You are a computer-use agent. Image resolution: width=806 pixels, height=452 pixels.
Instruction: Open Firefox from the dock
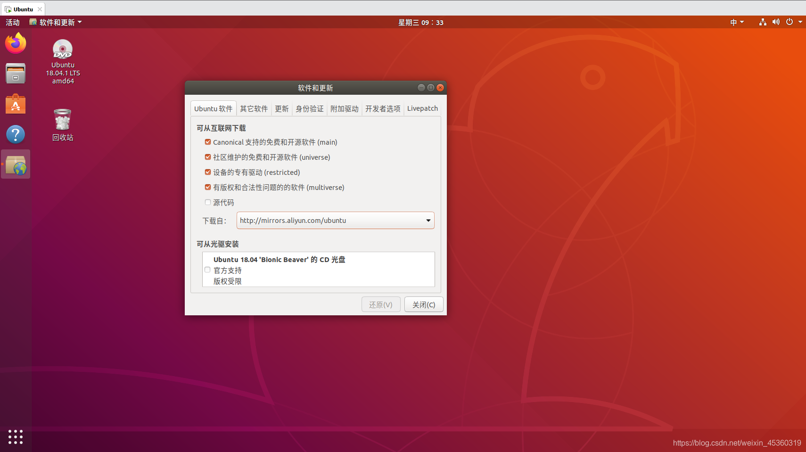point(16,43)
